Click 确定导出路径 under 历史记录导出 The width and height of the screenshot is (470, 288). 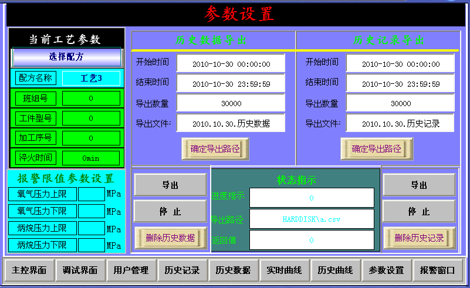(x=377, y=148)
